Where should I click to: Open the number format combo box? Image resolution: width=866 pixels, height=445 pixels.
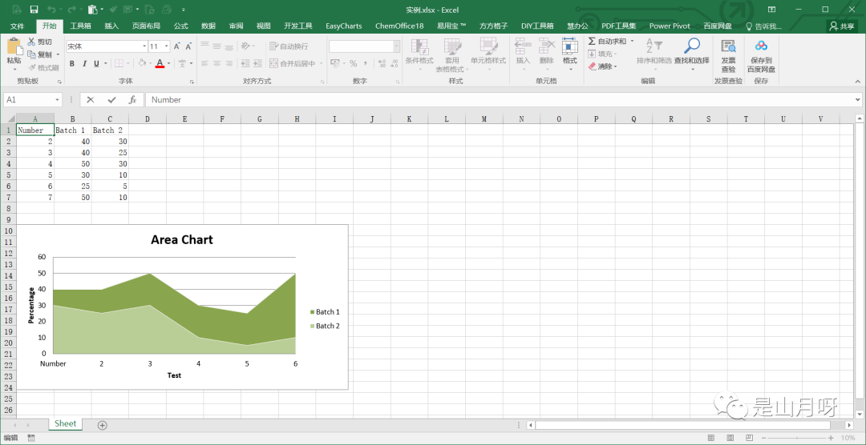(x=365, y=46)
